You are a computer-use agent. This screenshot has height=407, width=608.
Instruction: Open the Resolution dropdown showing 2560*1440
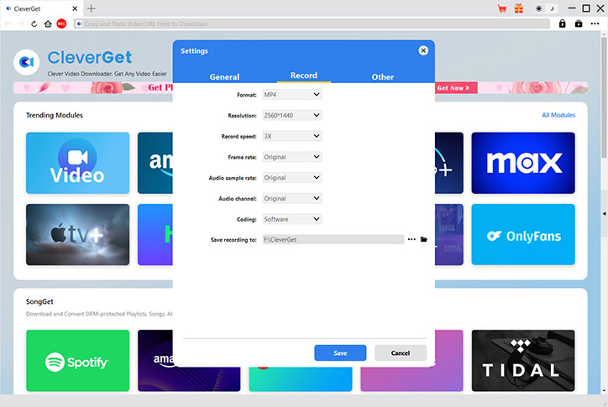(292, 116)
